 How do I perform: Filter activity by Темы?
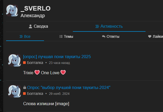coord(66,36)
